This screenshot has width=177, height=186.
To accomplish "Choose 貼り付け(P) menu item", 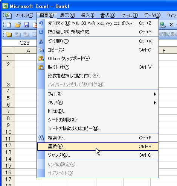I will [98, 67].
